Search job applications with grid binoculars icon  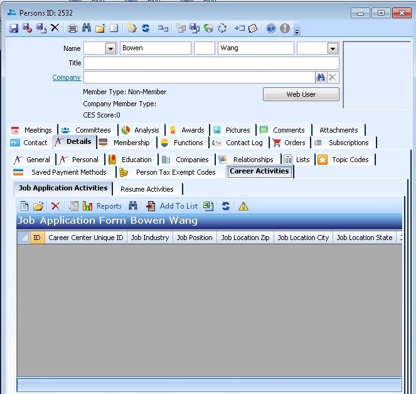133,205
